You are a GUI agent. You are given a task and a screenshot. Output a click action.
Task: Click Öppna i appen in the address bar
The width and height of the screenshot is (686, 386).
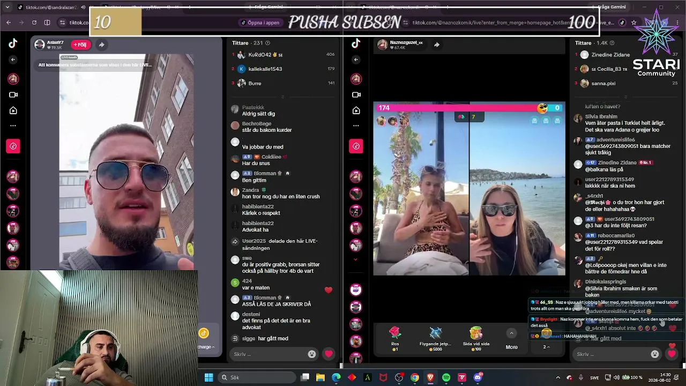pyautogui.click(x=260, y=23)
